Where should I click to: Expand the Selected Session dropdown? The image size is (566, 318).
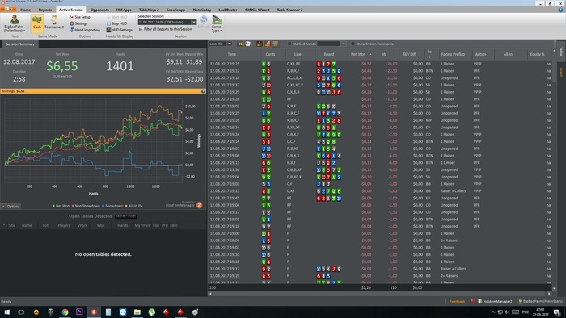pyautogui.click(x=194, y=23)
